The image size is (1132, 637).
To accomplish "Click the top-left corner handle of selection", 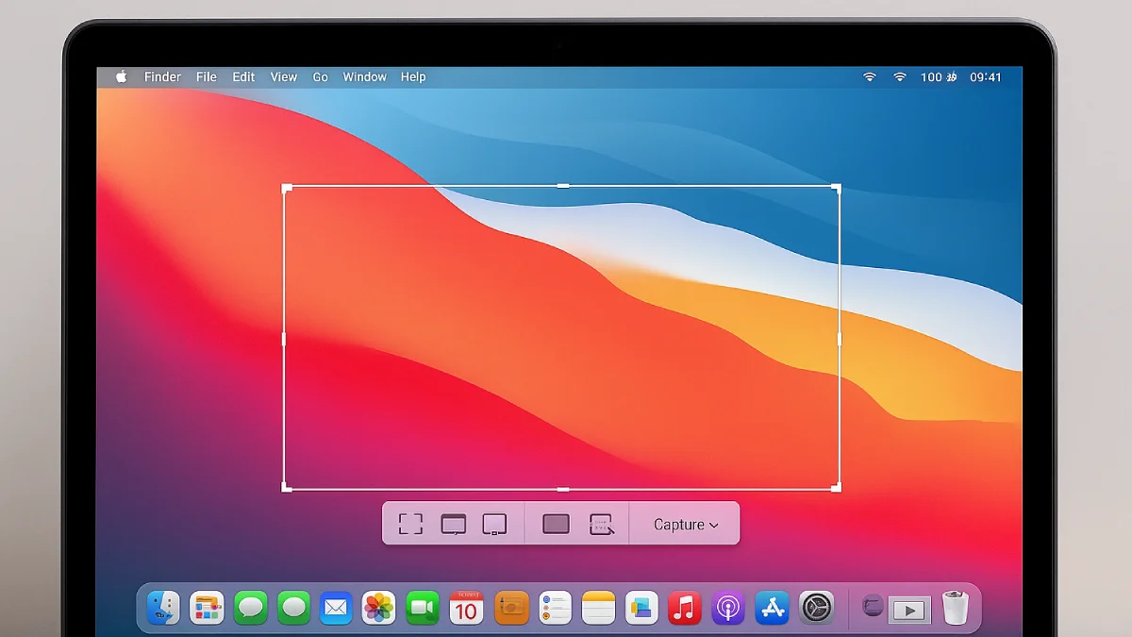I will point(287,189).
